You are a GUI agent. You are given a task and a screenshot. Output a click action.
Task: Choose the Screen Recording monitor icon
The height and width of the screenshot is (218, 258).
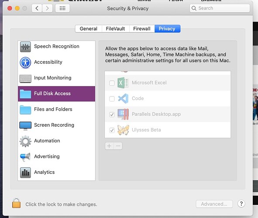coord(25,126)
